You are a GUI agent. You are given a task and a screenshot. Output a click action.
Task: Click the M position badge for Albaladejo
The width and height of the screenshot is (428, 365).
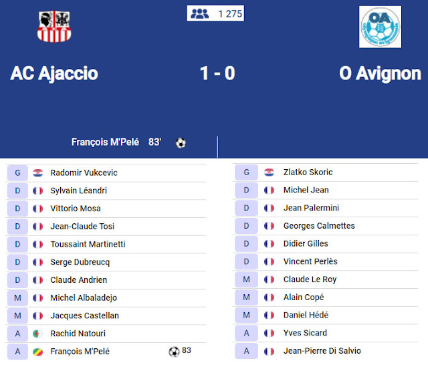[17, 298]
